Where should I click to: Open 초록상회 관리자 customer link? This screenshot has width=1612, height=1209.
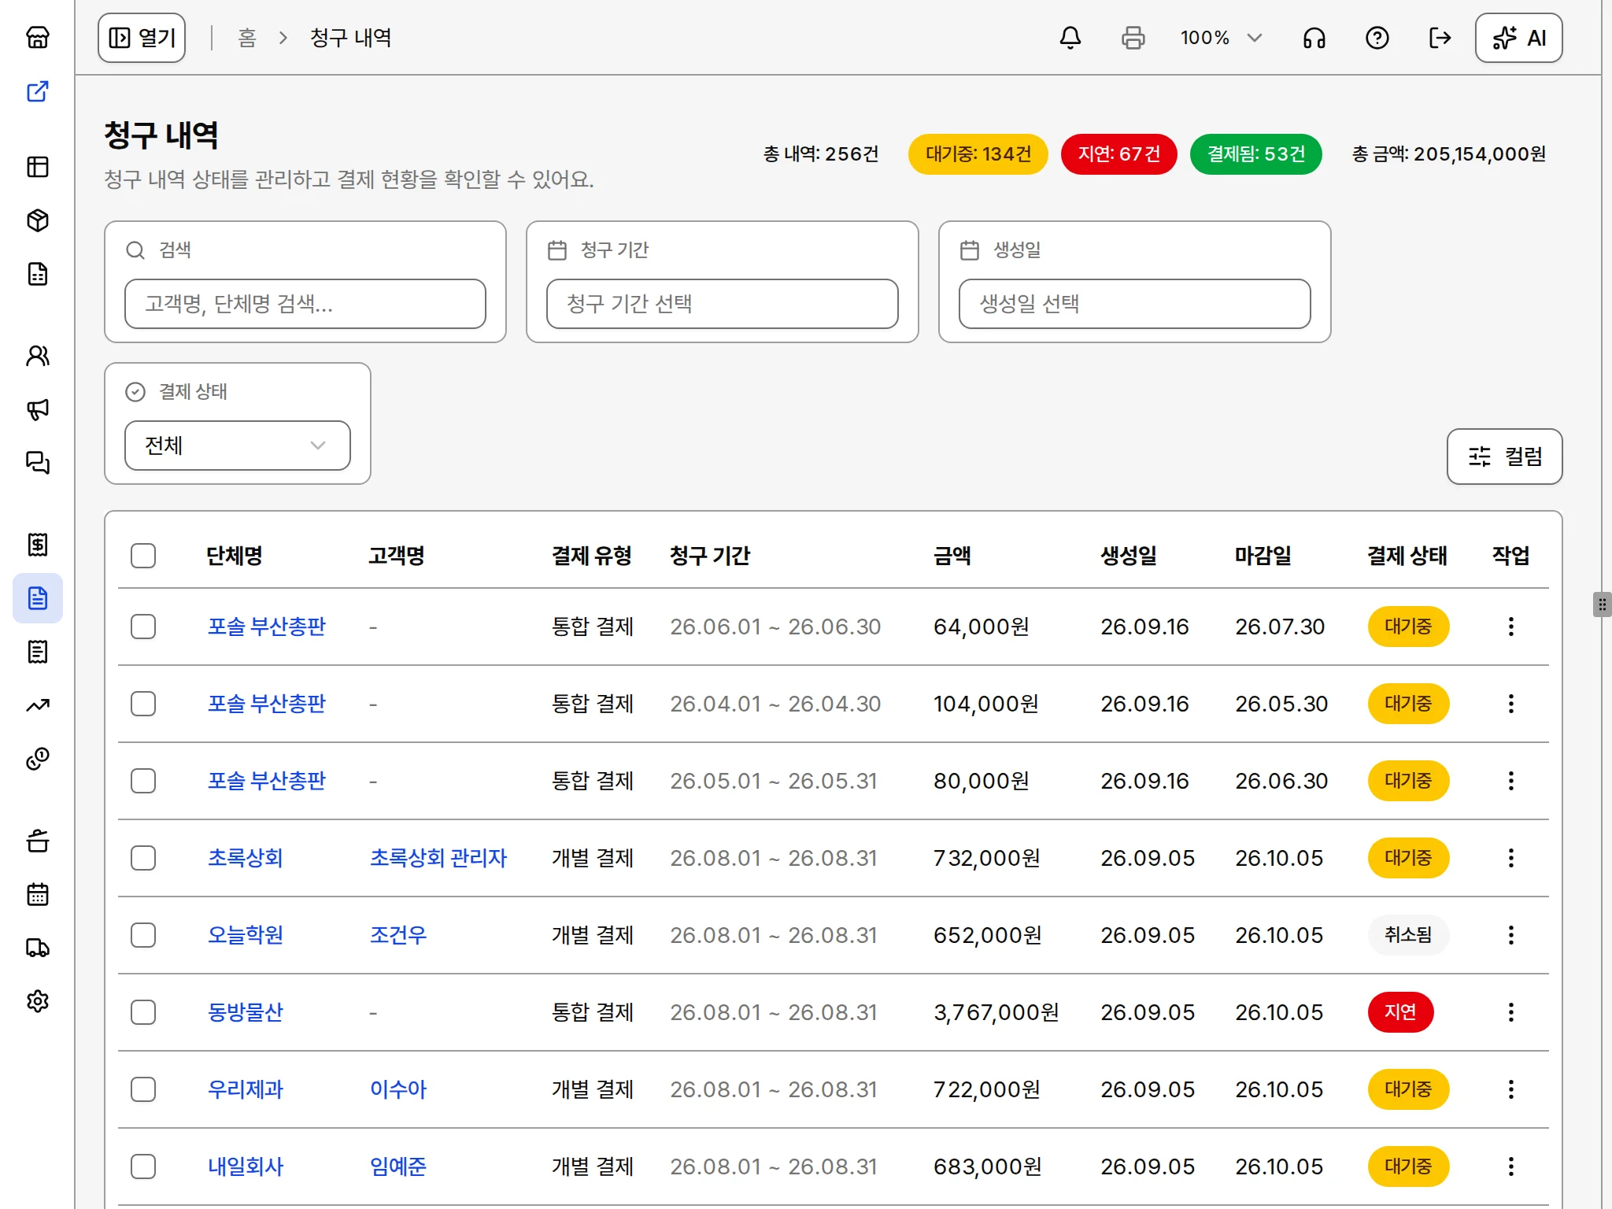438,858
